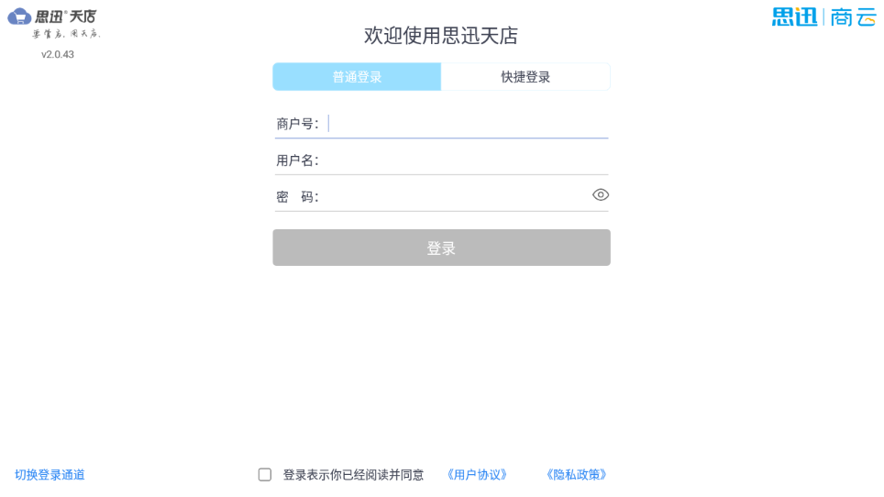Click the 商云 logo at top right
Image resolution: width=884 pixels, height=497 pixels.
point(854,17)
